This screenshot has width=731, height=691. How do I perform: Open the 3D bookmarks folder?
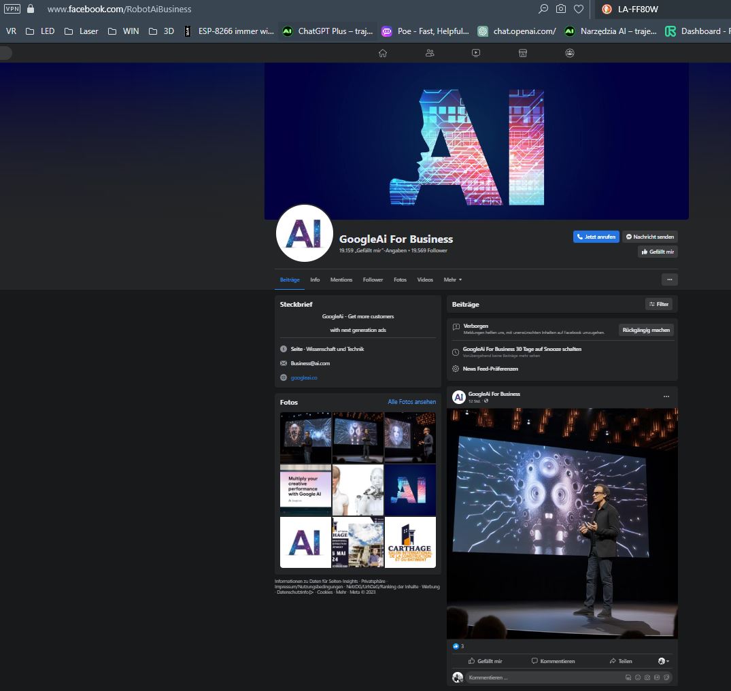[161, 31]
